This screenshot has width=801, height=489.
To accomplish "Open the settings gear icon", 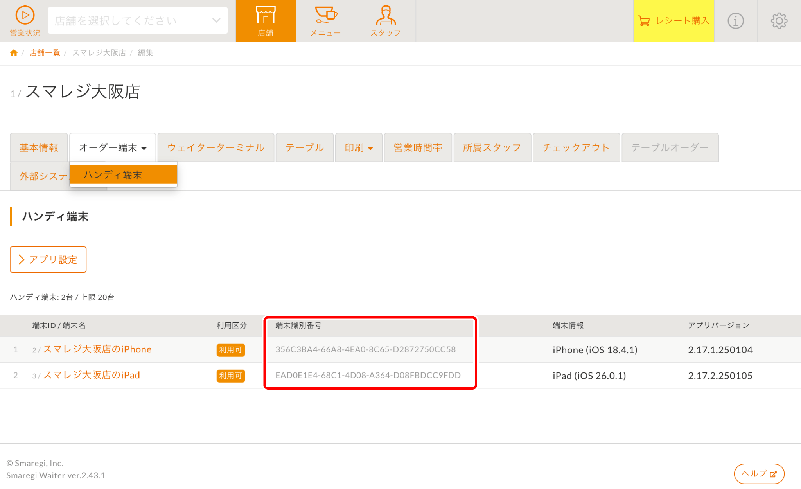I will click(779, 21).
